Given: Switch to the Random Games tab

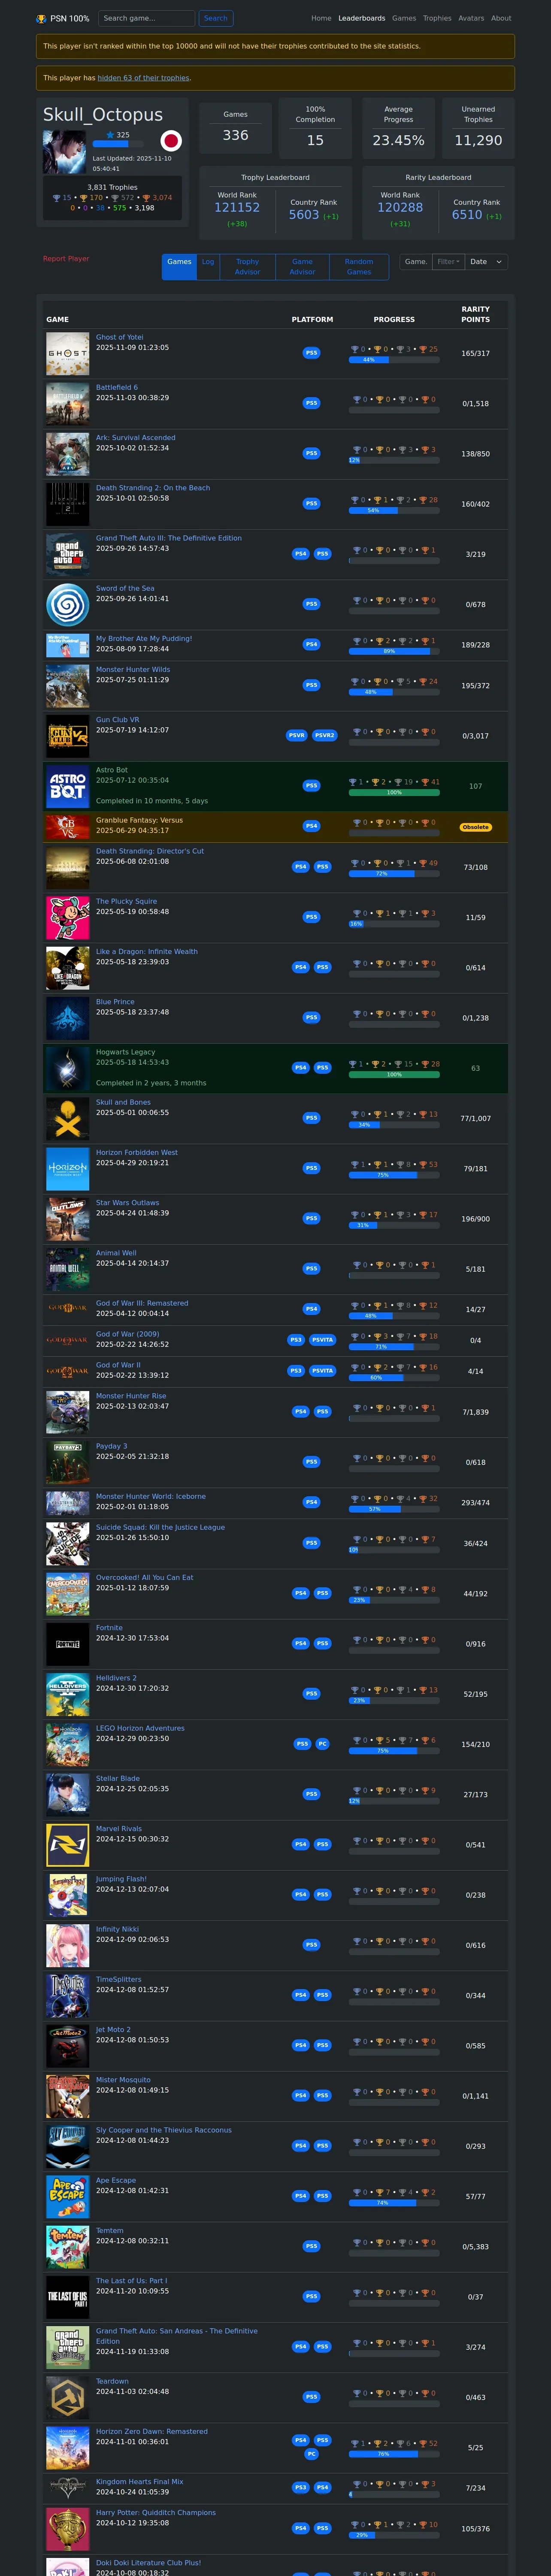Looking at the screenshot, I should (x=359, y=267).
